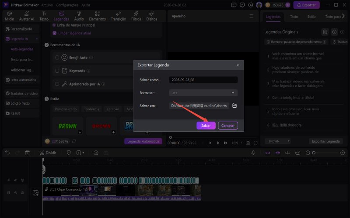Open the feedback message icon in title bar
350x218 pixels.
point(242,5)
